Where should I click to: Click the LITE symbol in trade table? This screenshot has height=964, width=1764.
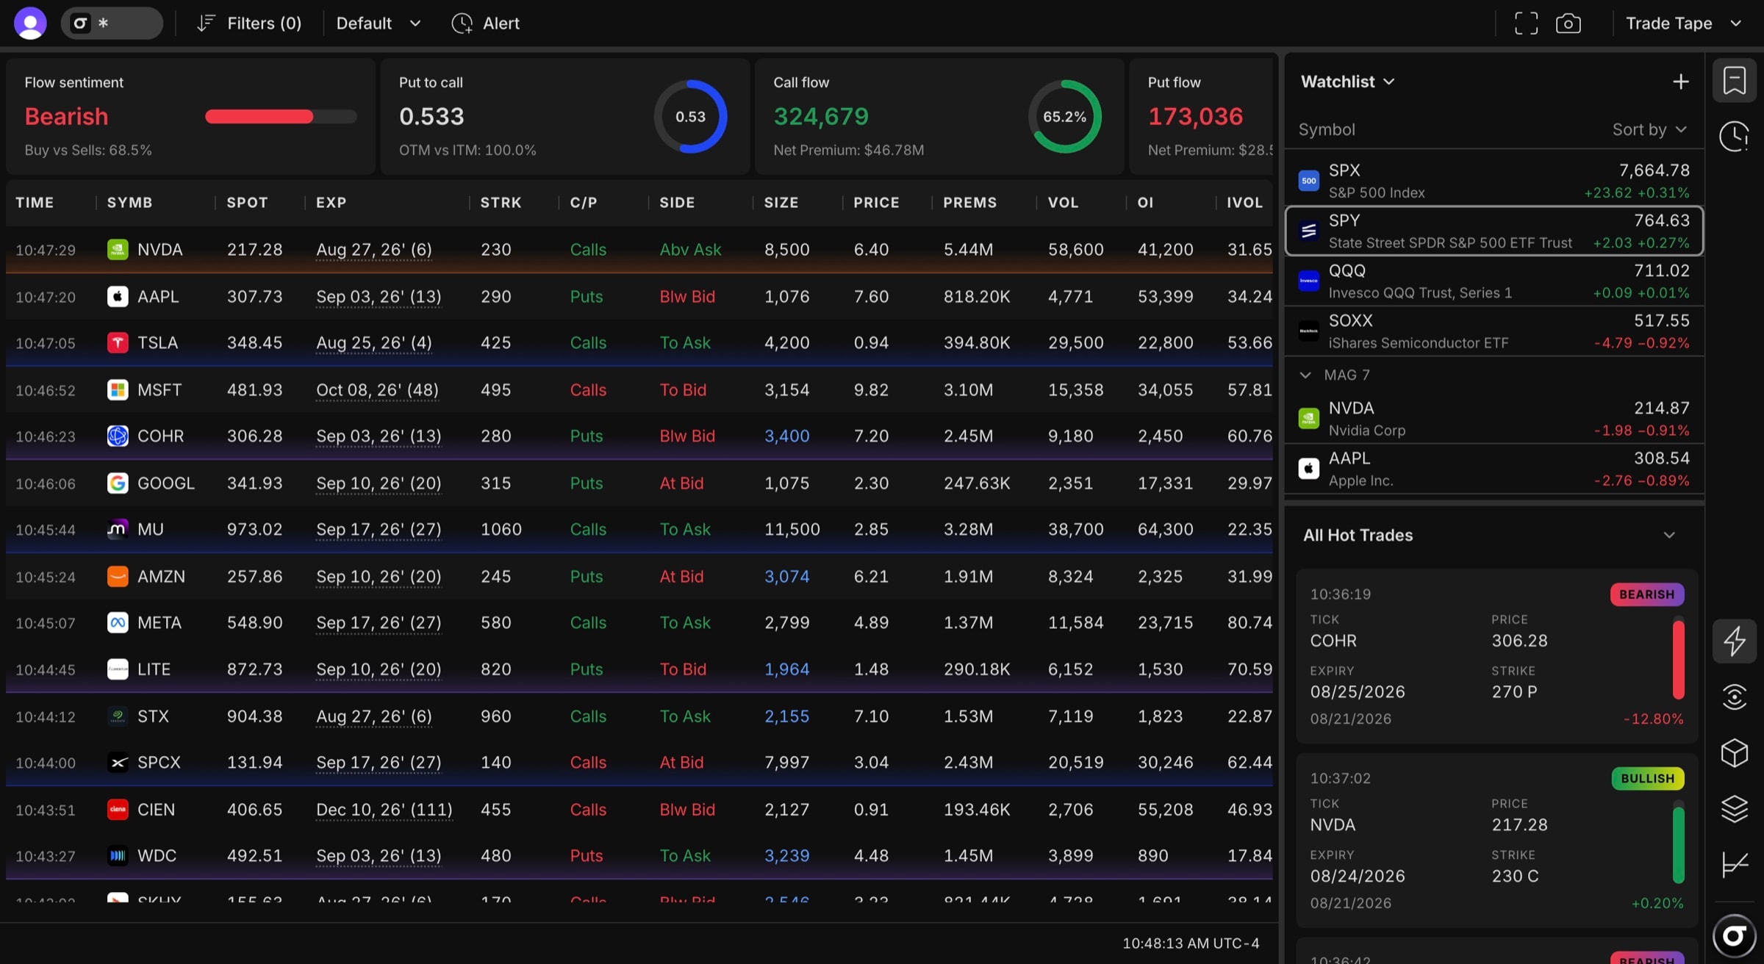tap(154, 669)
